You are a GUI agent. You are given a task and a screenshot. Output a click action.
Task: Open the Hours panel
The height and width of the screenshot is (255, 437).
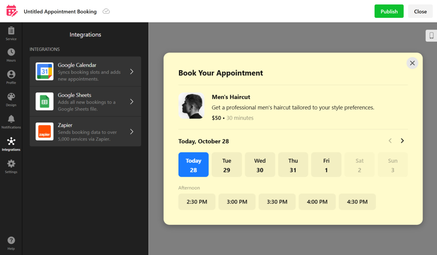pos(11,55)
